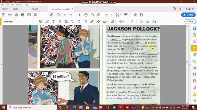This screenshot has height=110, width=197.
Task: Add a bookmark with the star icon
Action: coord(10,15)
